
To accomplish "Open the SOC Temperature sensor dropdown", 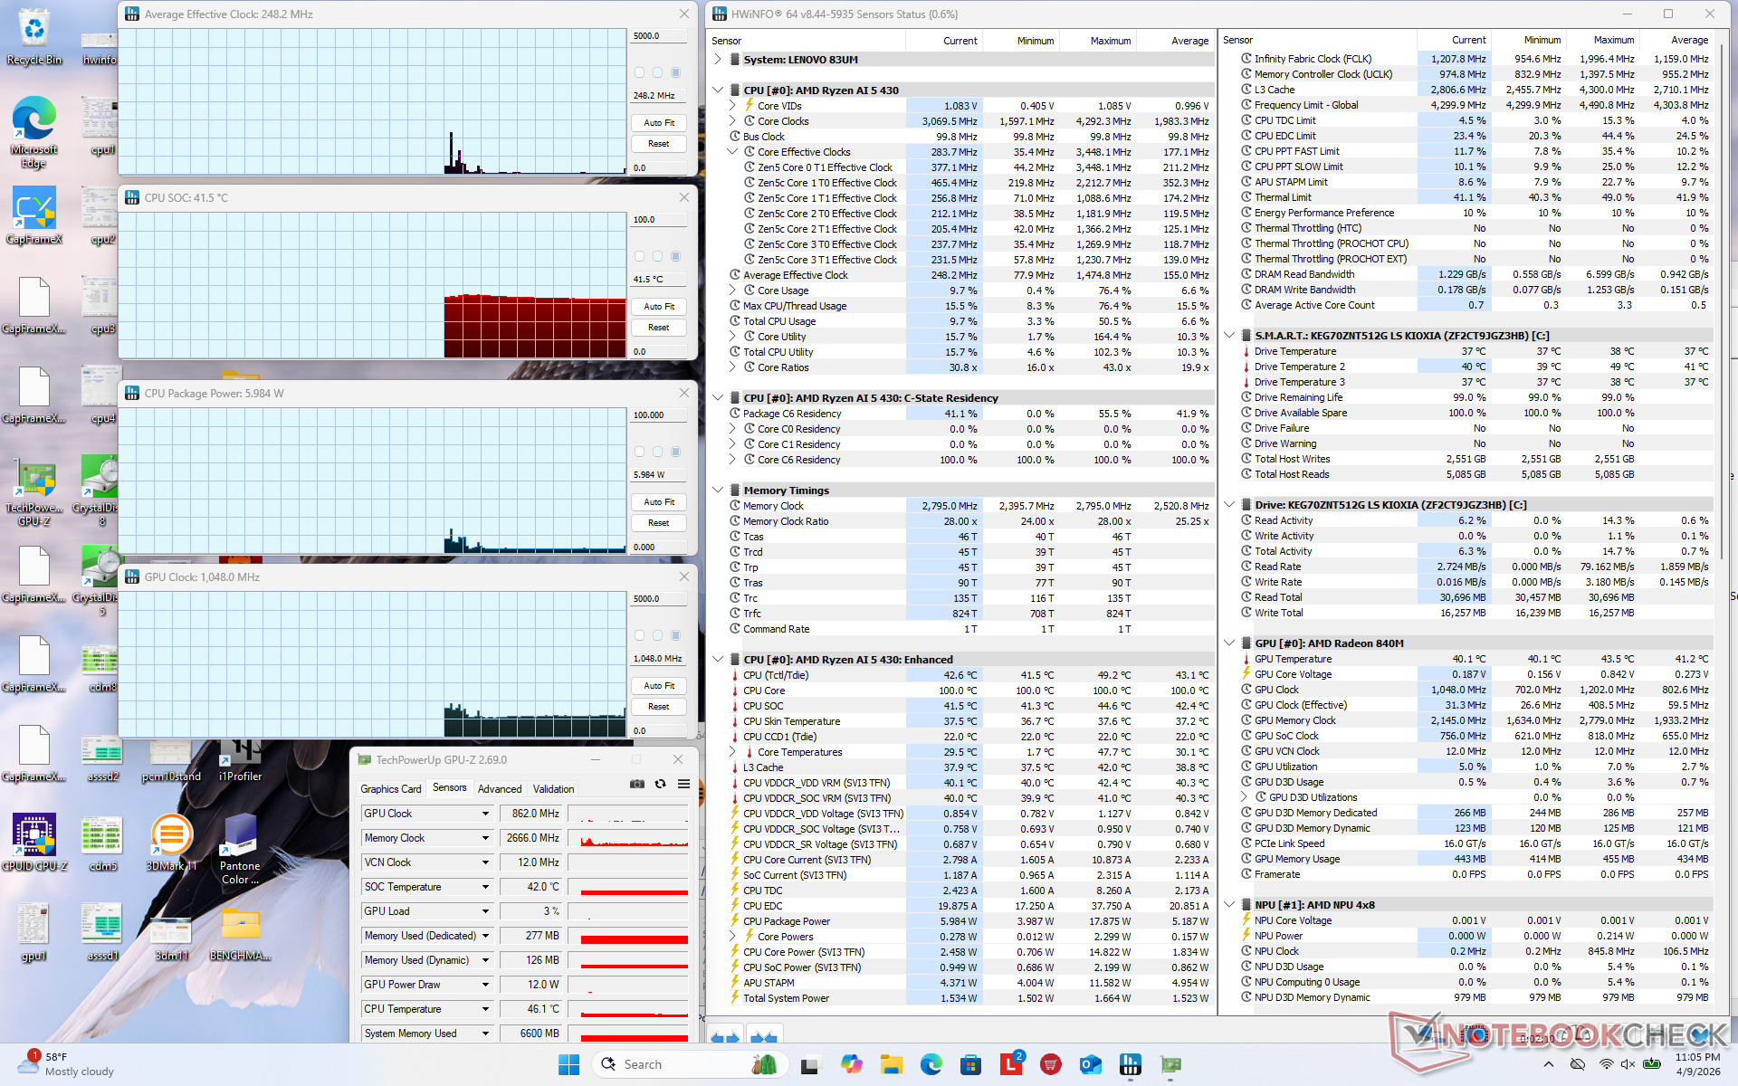I will 485,887.
